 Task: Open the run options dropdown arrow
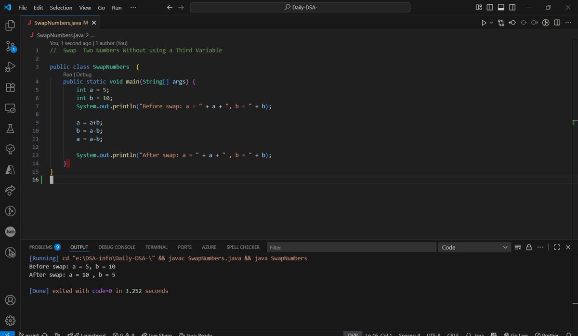[x=491, y=23]
